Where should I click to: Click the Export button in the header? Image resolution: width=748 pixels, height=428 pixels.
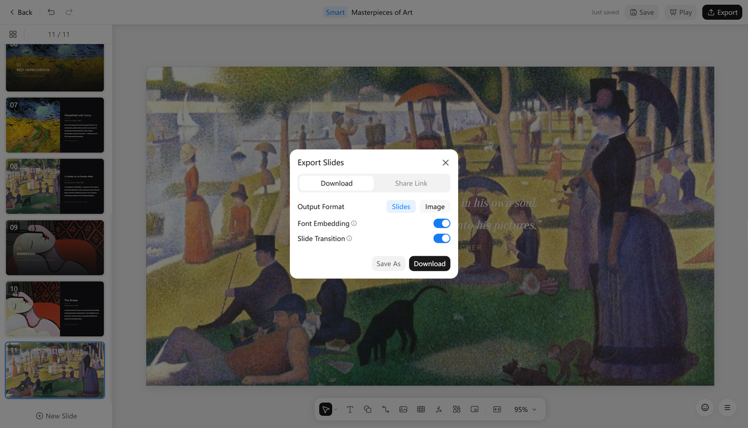pyautogui.click(x=722, y=12)
